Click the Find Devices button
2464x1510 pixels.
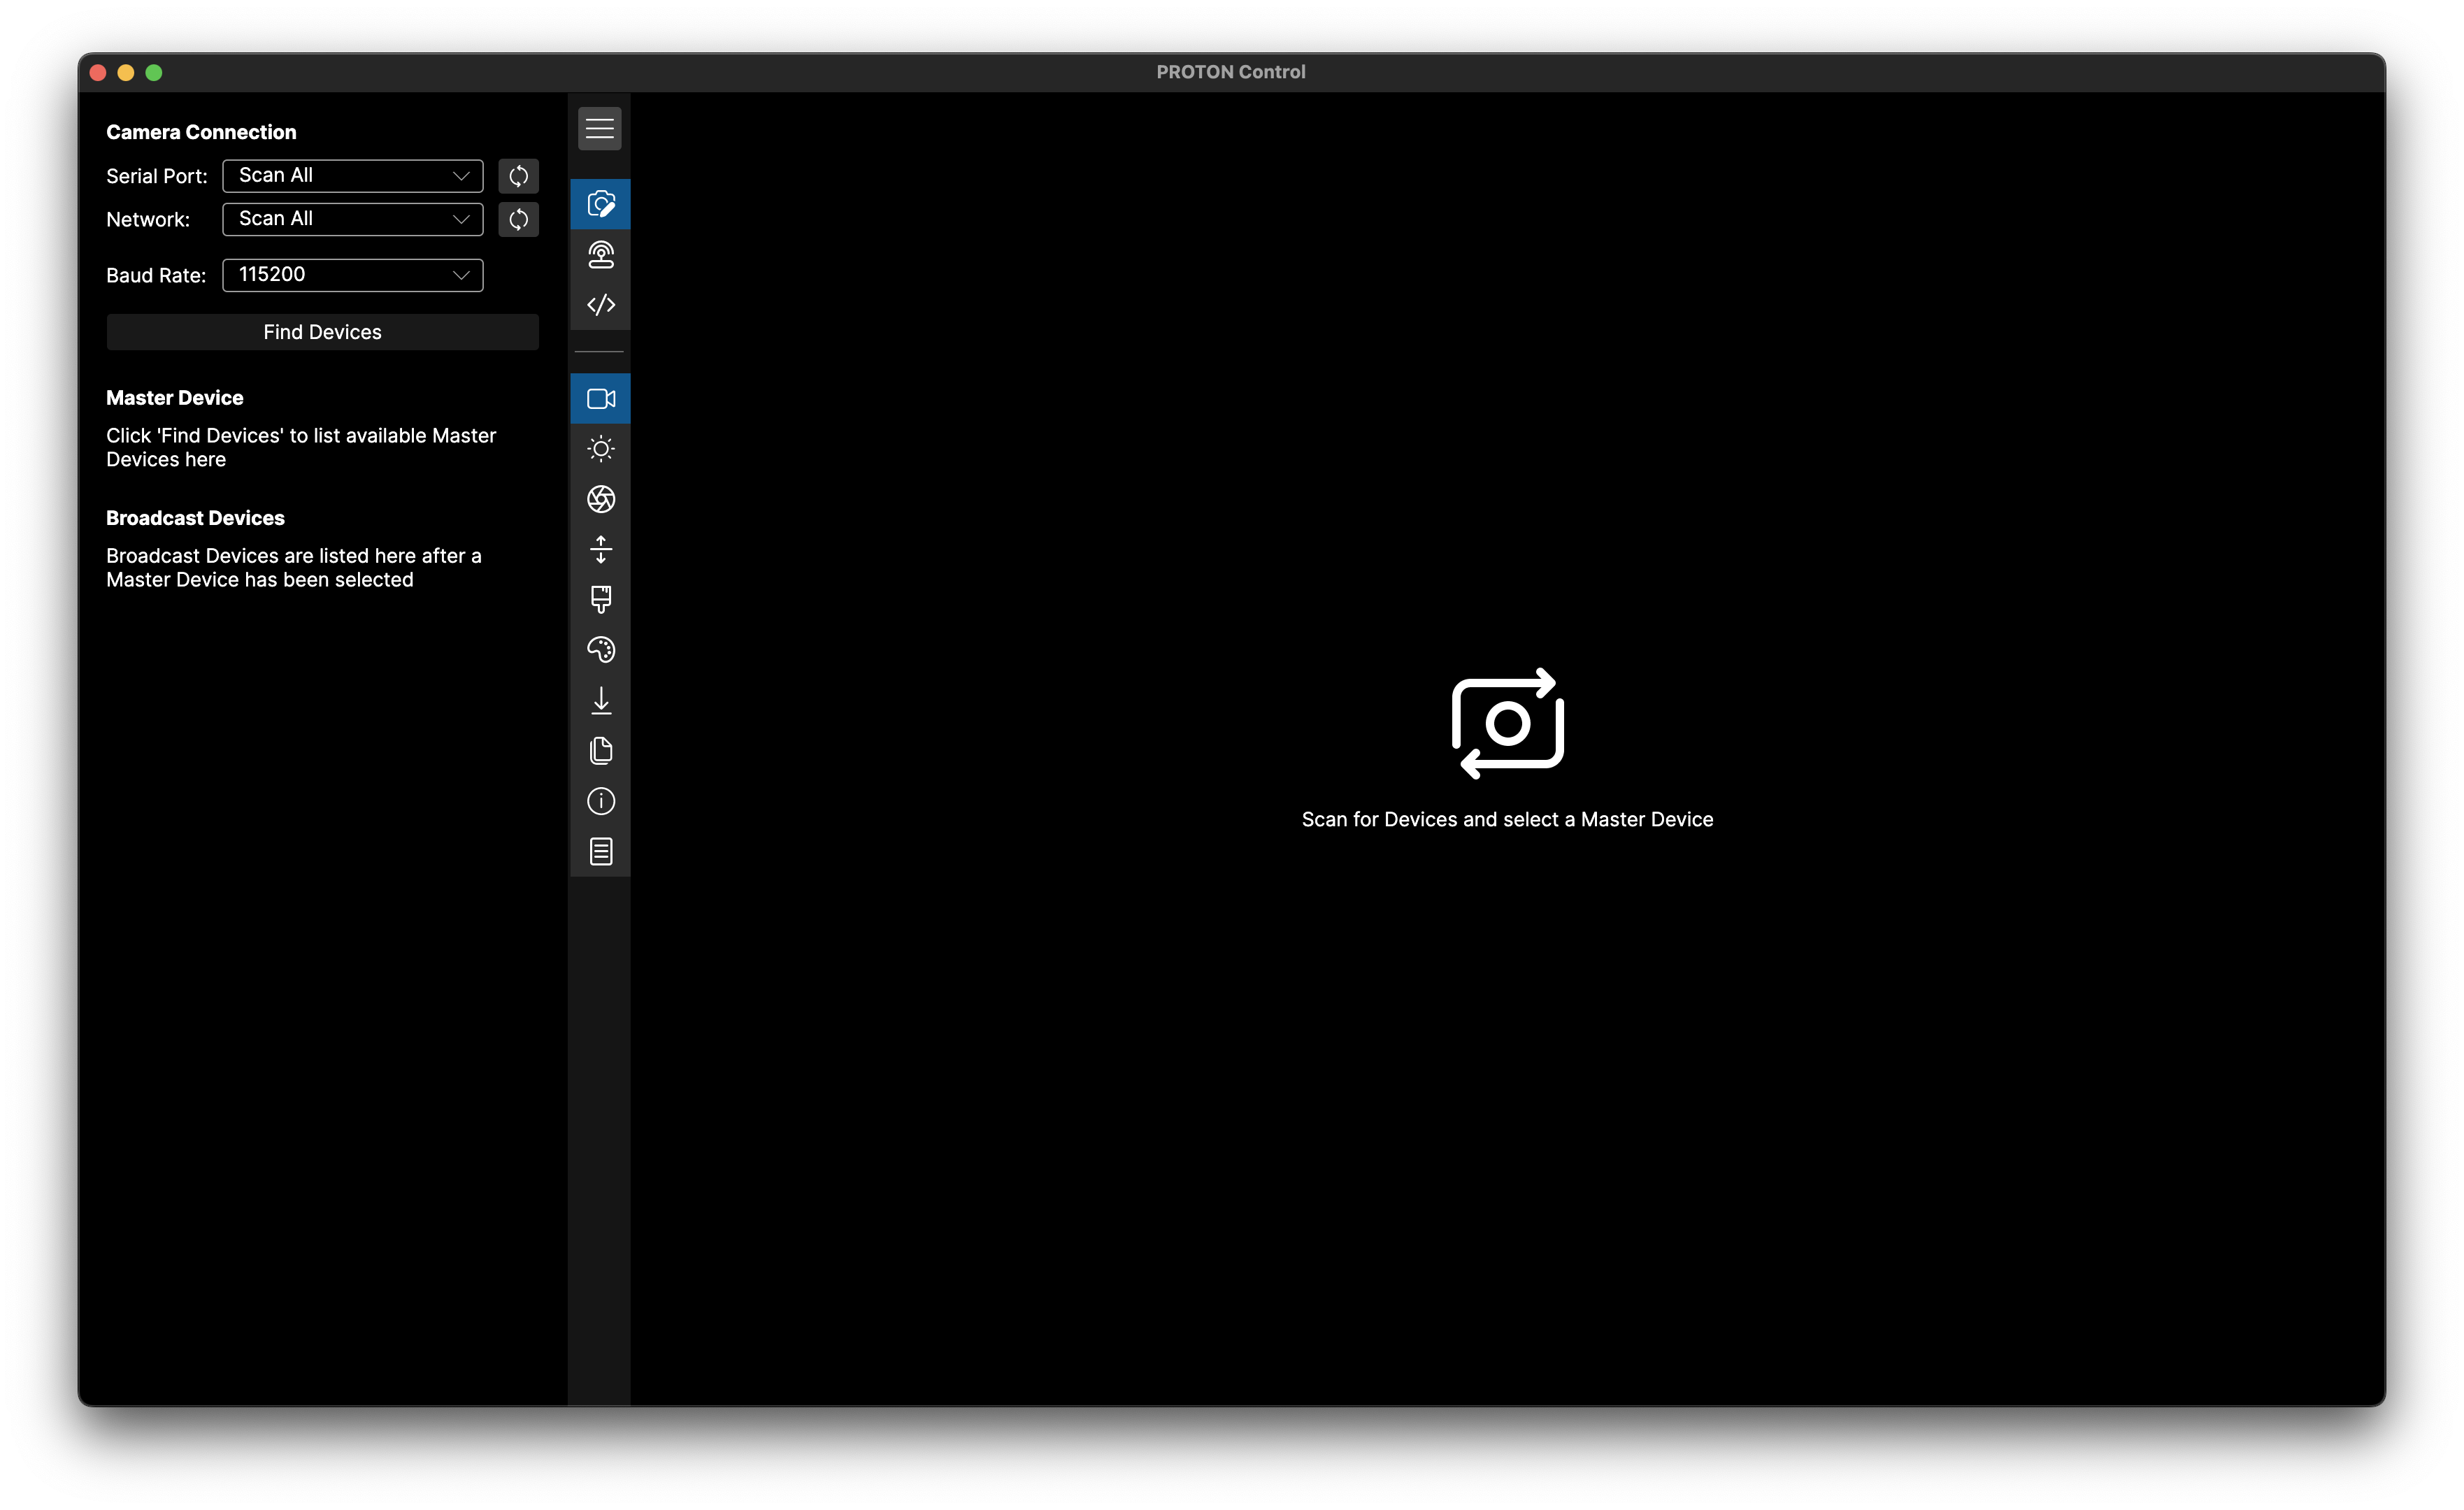(322, 332)
